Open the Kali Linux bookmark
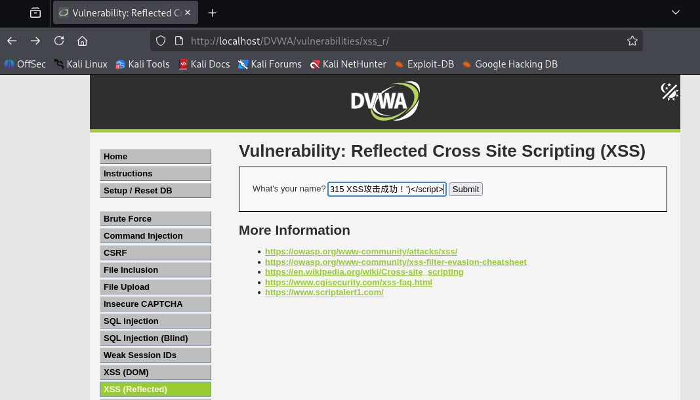This screenshot has width=700, height=400. click(x=81, y=64)
